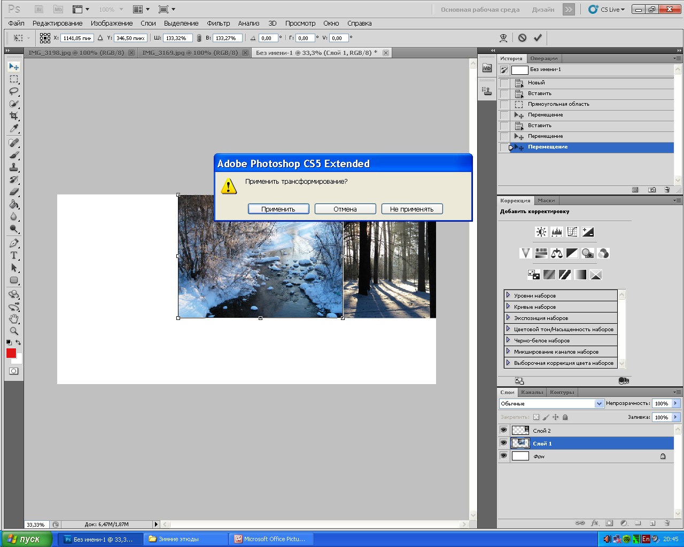Click the пуск Start button

click(26, 539)
